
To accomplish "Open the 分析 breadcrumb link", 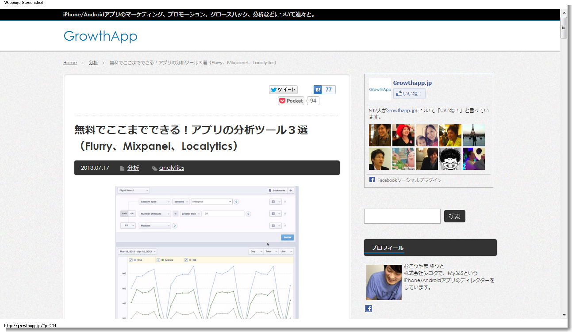I will [93, 63].
